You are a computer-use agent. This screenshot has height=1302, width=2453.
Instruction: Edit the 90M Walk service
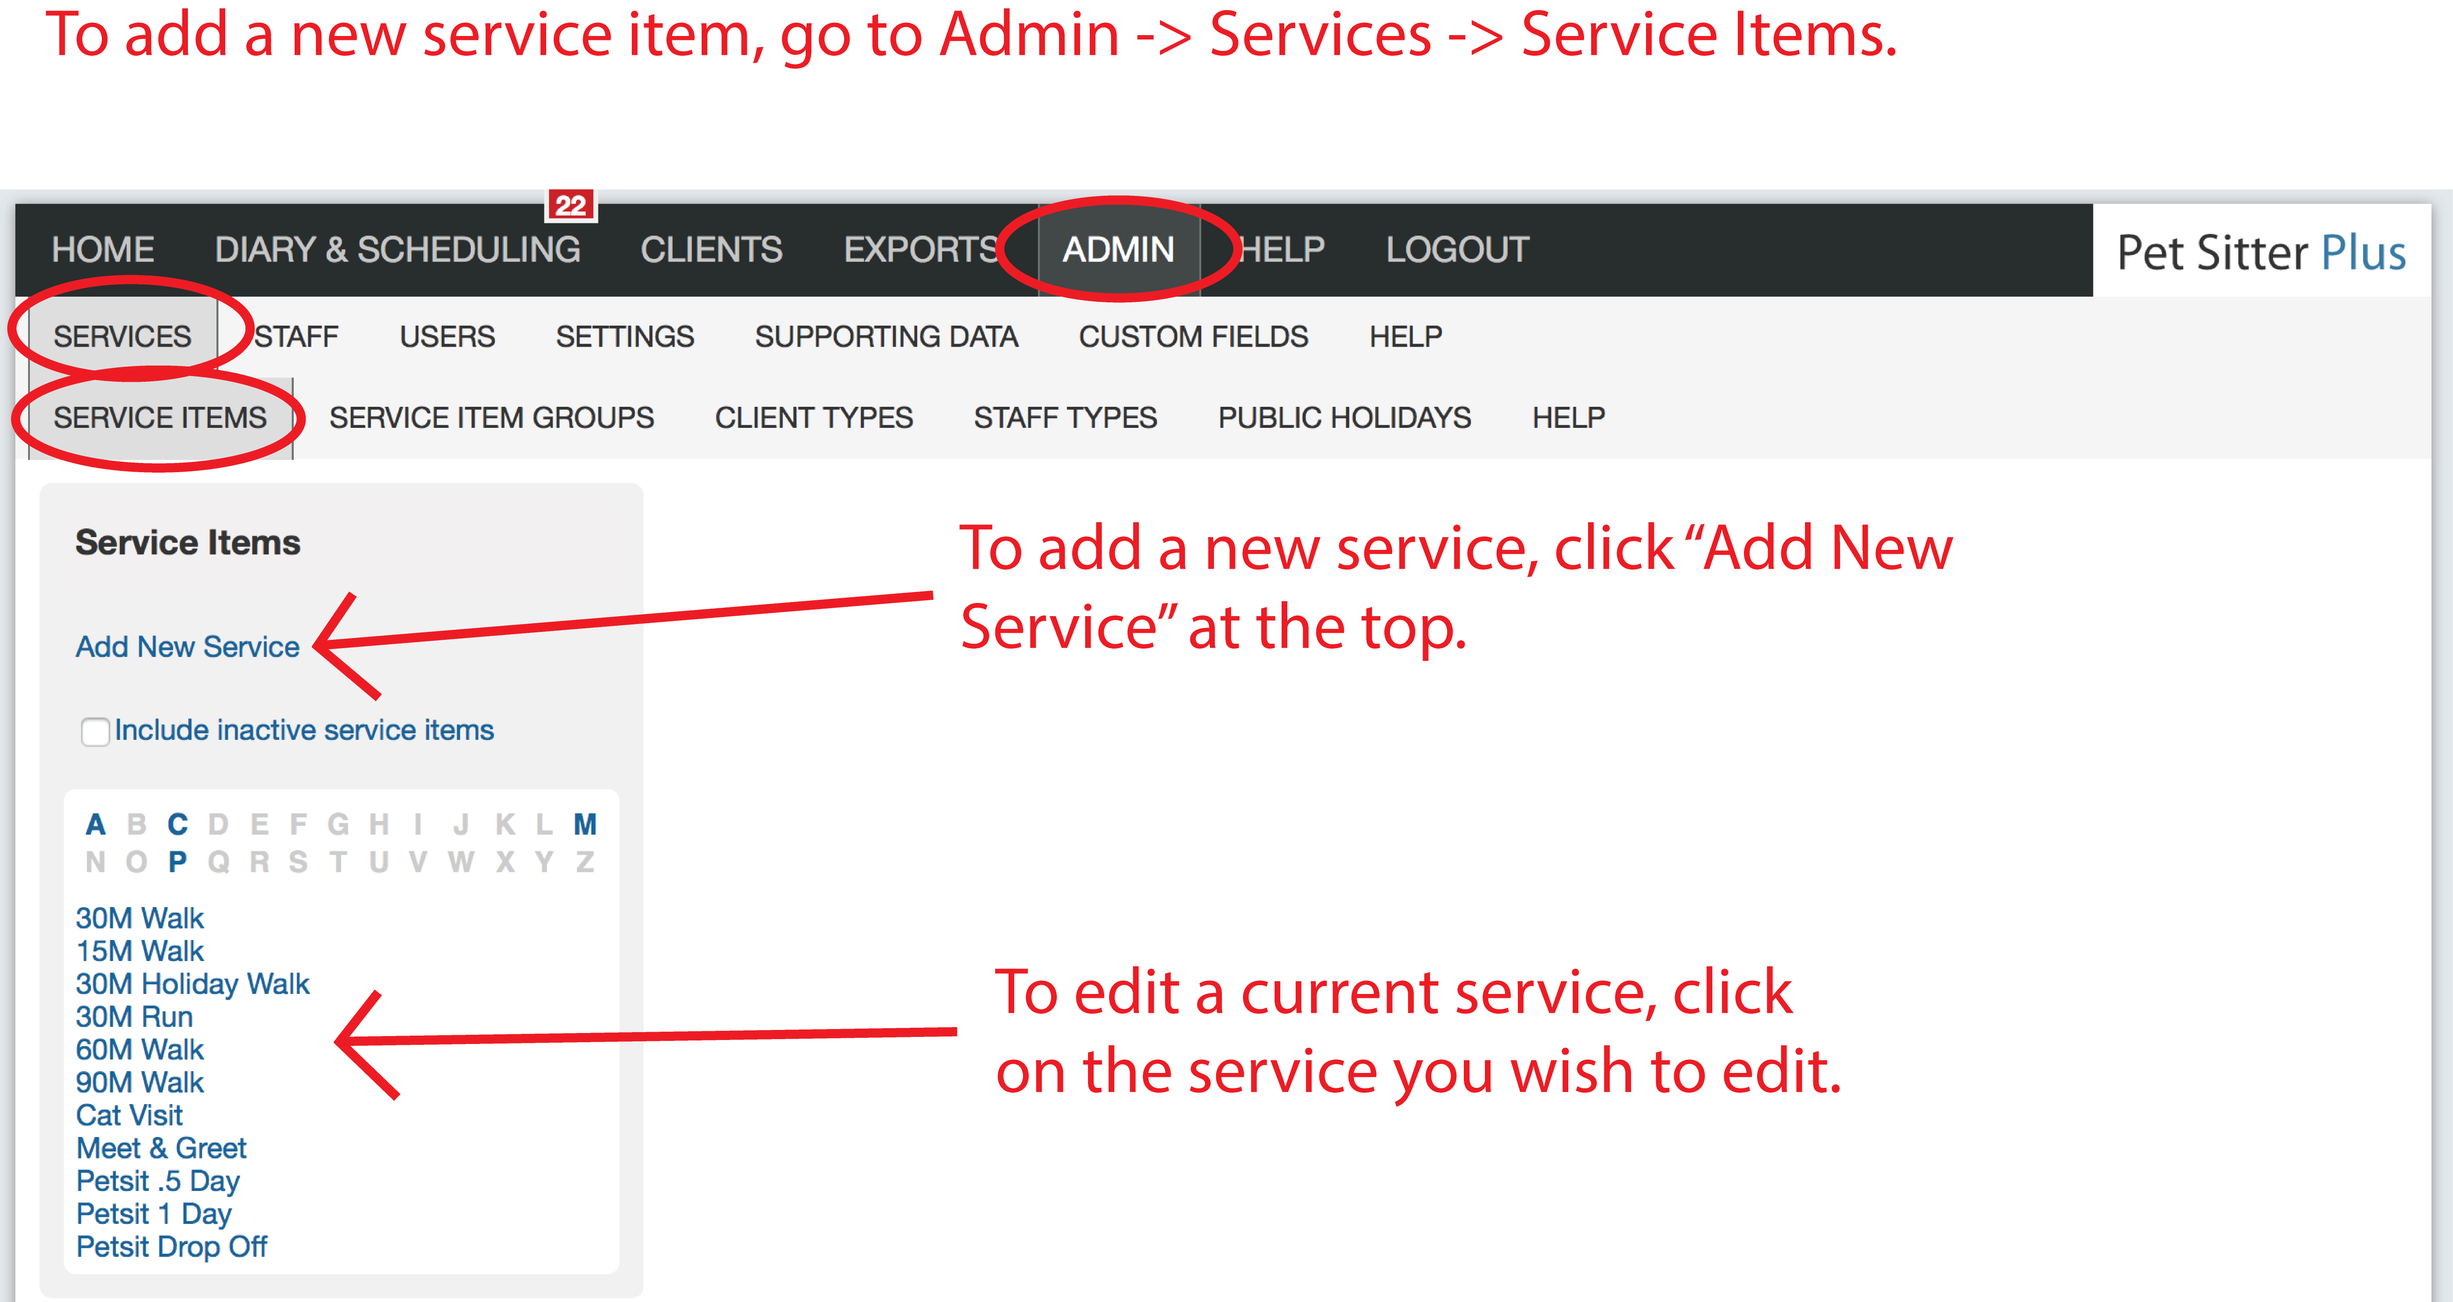coord(140,1083)
